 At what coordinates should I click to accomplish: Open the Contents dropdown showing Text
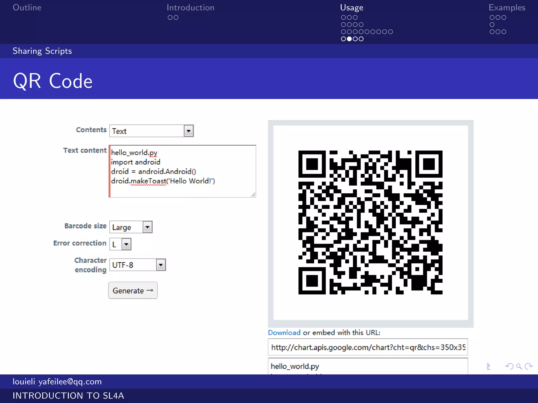[x=152, y=131]
